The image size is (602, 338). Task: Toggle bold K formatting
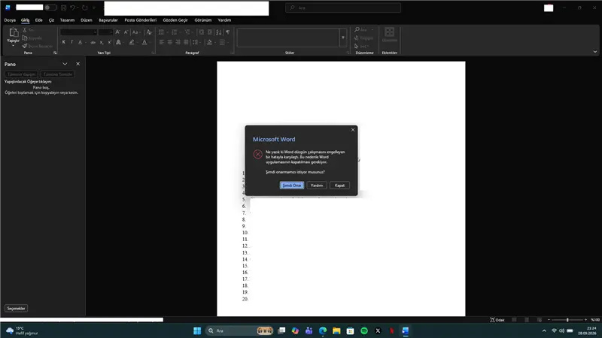coord(64,42)
